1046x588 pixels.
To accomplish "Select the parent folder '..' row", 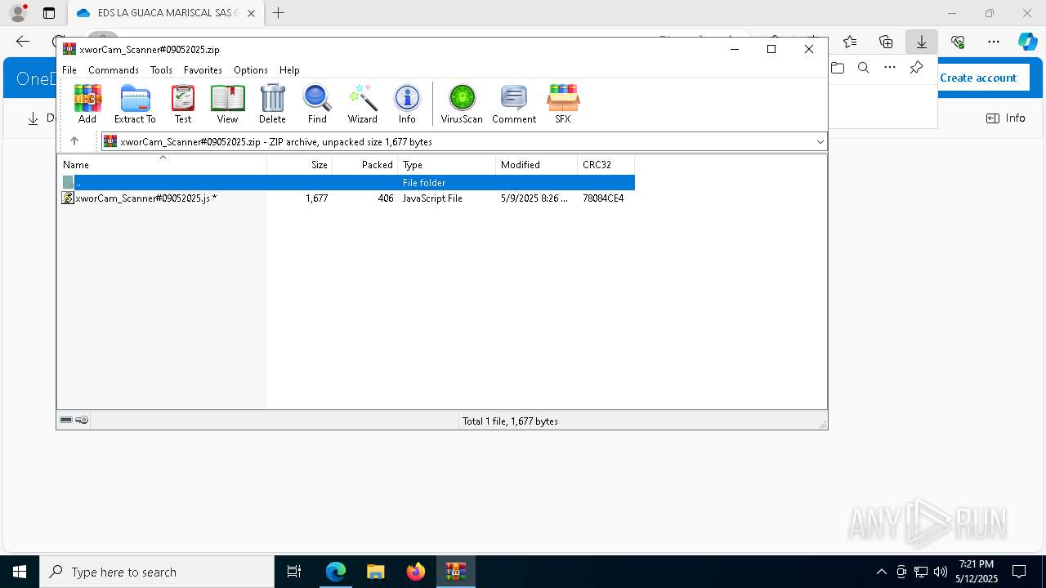I will tap(346, 183).
